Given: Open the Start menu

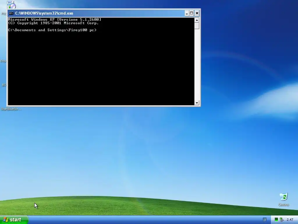Looking at the screenshot, I should pyautogui.click(x=14, y=220).
